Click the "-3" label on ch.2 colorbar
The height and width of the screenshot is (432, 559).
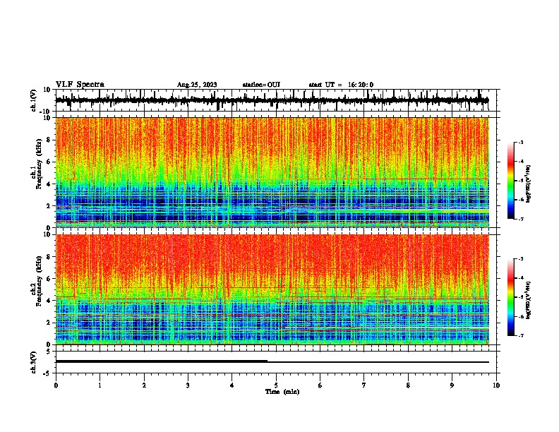click(521, 259)
